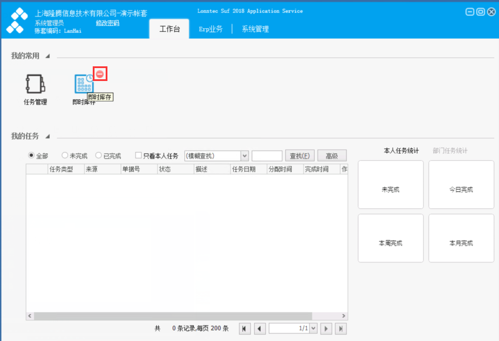Click the 修改密码 link
499x341 pixels.
(x=107, y=23)
